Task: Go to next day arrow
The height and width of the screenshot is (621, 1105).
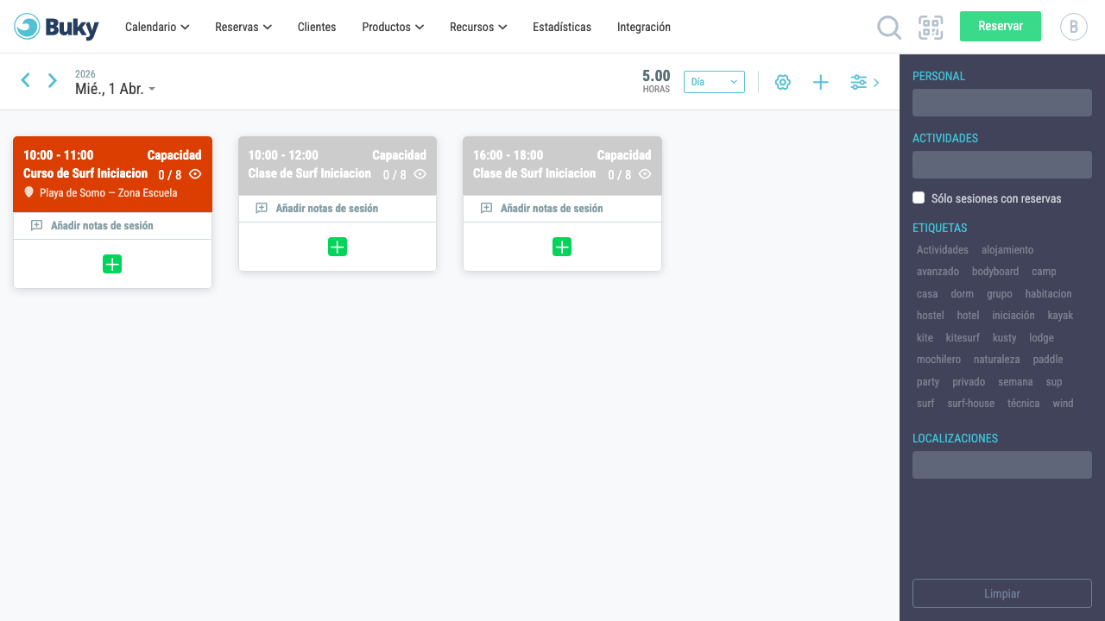Action: 53,80
